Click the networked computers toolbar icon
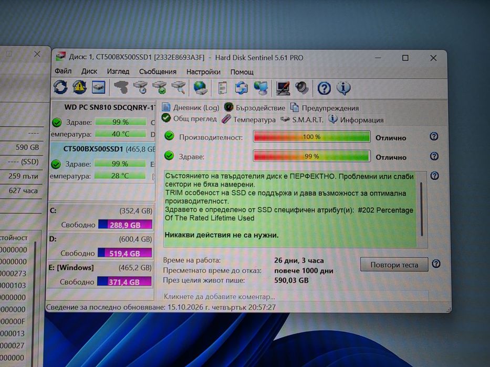The width and height of the screenshot is (490, 367). (x=260, y=88)
